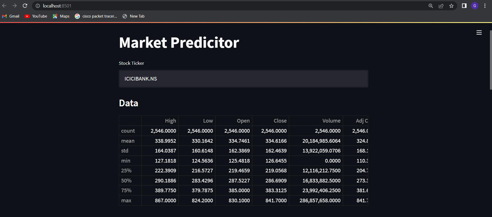Select the browser address bar
The image size is (492, 217).
pos(155,6)
